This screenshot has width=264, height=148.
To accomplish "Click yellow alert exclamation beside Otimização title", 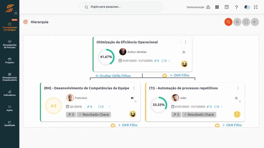I will [180, 42].
